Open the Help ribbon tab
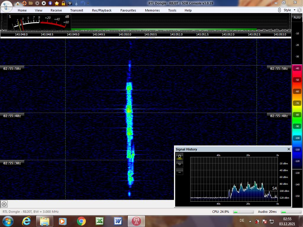303x227 pixels. [188, 10]
